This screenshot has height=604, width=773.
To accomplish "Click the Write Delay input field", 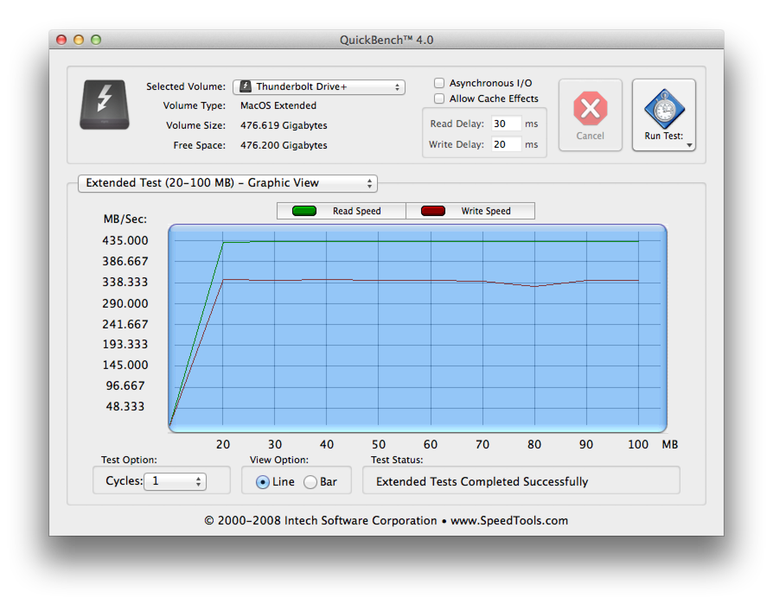I will coord(506,144).
